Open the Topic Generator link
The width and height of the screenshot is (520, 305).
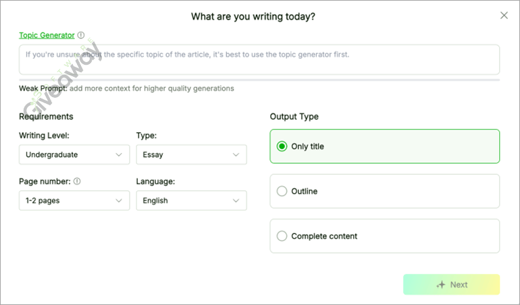tap(47, 35)
